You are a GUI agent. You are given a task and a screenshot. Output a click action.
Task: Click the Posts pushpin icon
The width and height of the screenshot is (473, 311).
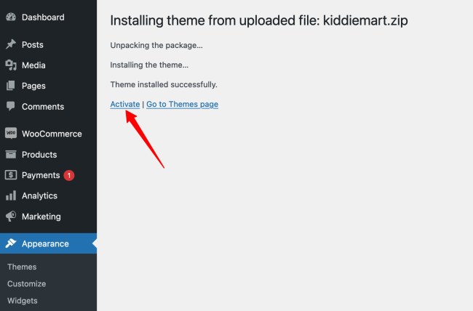[x=11, y=44]
